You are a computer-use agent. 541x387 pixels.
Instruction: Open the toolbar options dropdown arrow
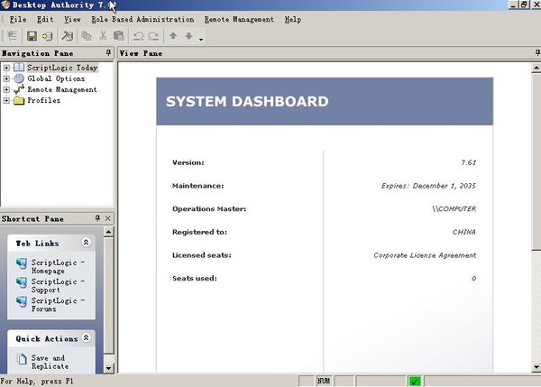[201, 40]
